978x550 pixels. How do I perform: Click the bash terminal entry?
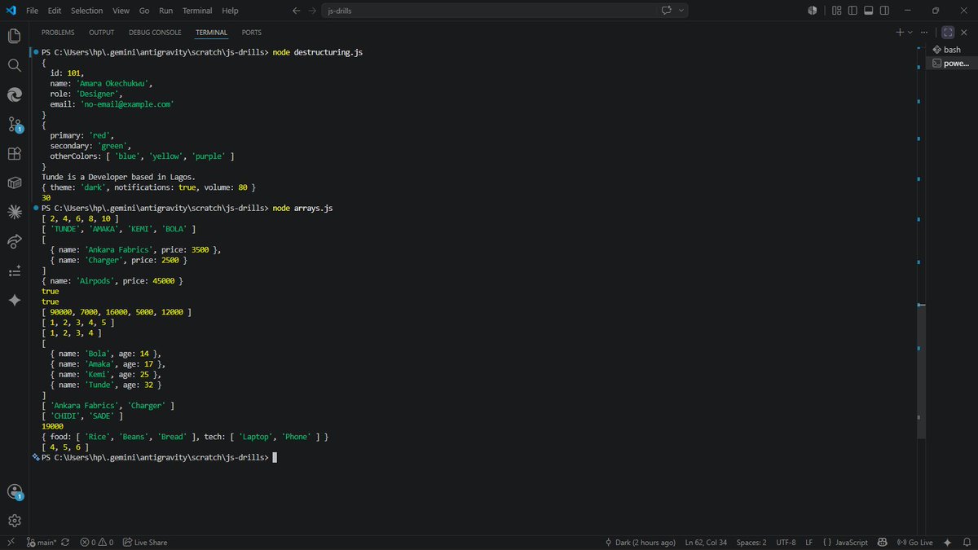pyautogui.click(x=952, y=49)
